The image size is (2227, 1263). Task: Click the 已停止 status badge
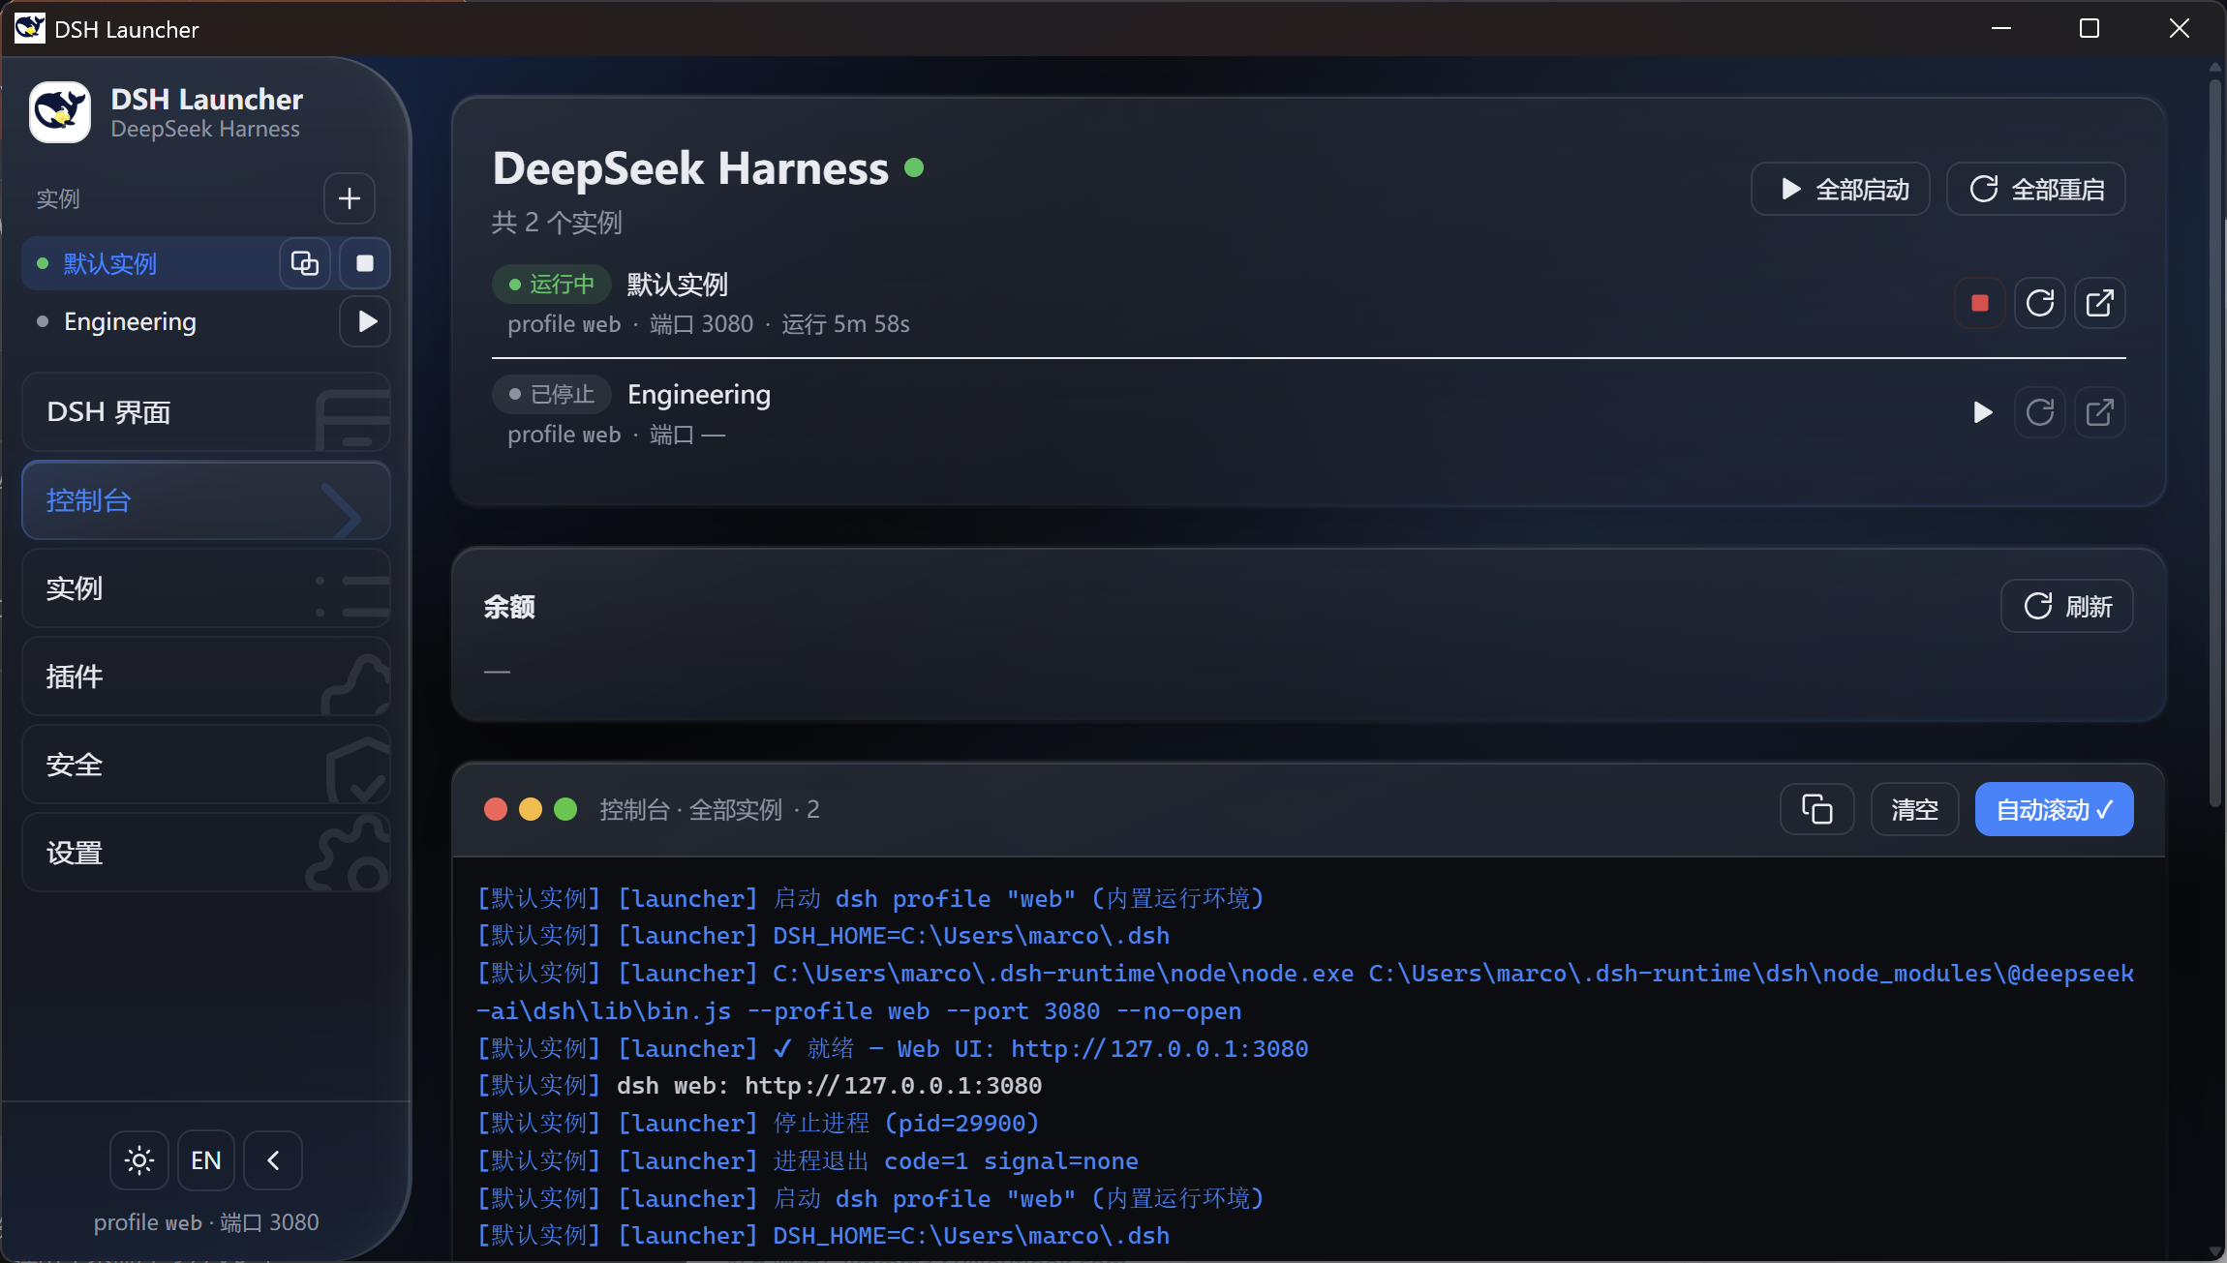(x=552, y=394)
